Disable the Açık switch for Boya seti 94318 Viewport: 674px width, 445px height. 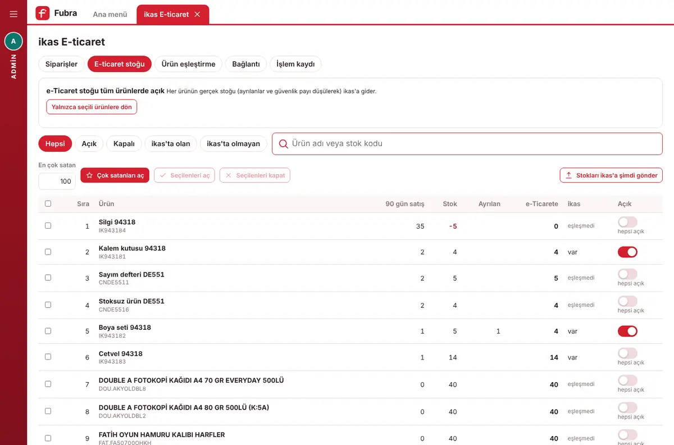point(627,331)
